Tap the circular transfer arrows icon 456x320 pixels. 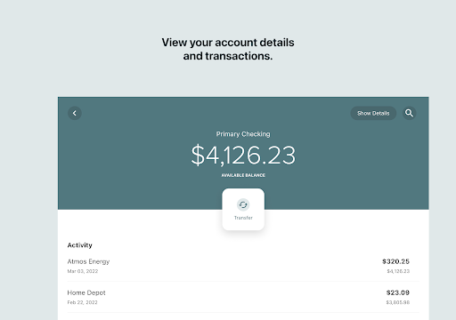pos(243,204)
